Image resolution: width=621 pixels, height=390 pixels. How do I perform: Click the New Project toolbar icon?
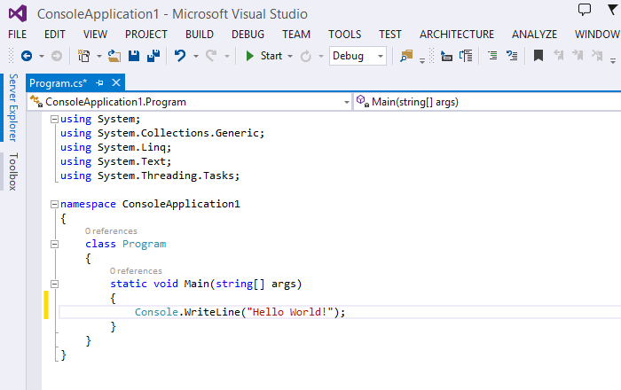pos(84,56)
